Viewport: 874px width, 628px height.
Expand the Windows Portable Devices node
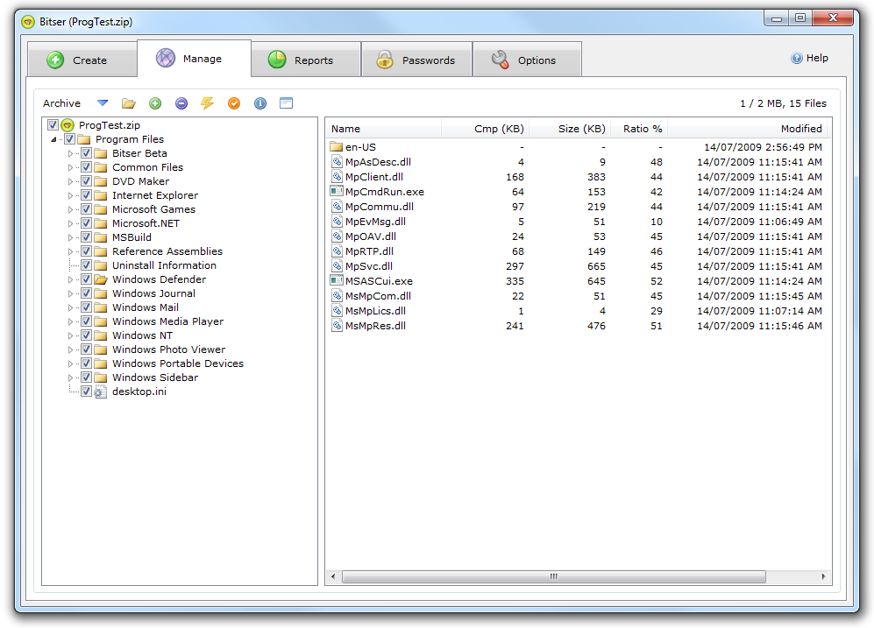pos(70,363)
